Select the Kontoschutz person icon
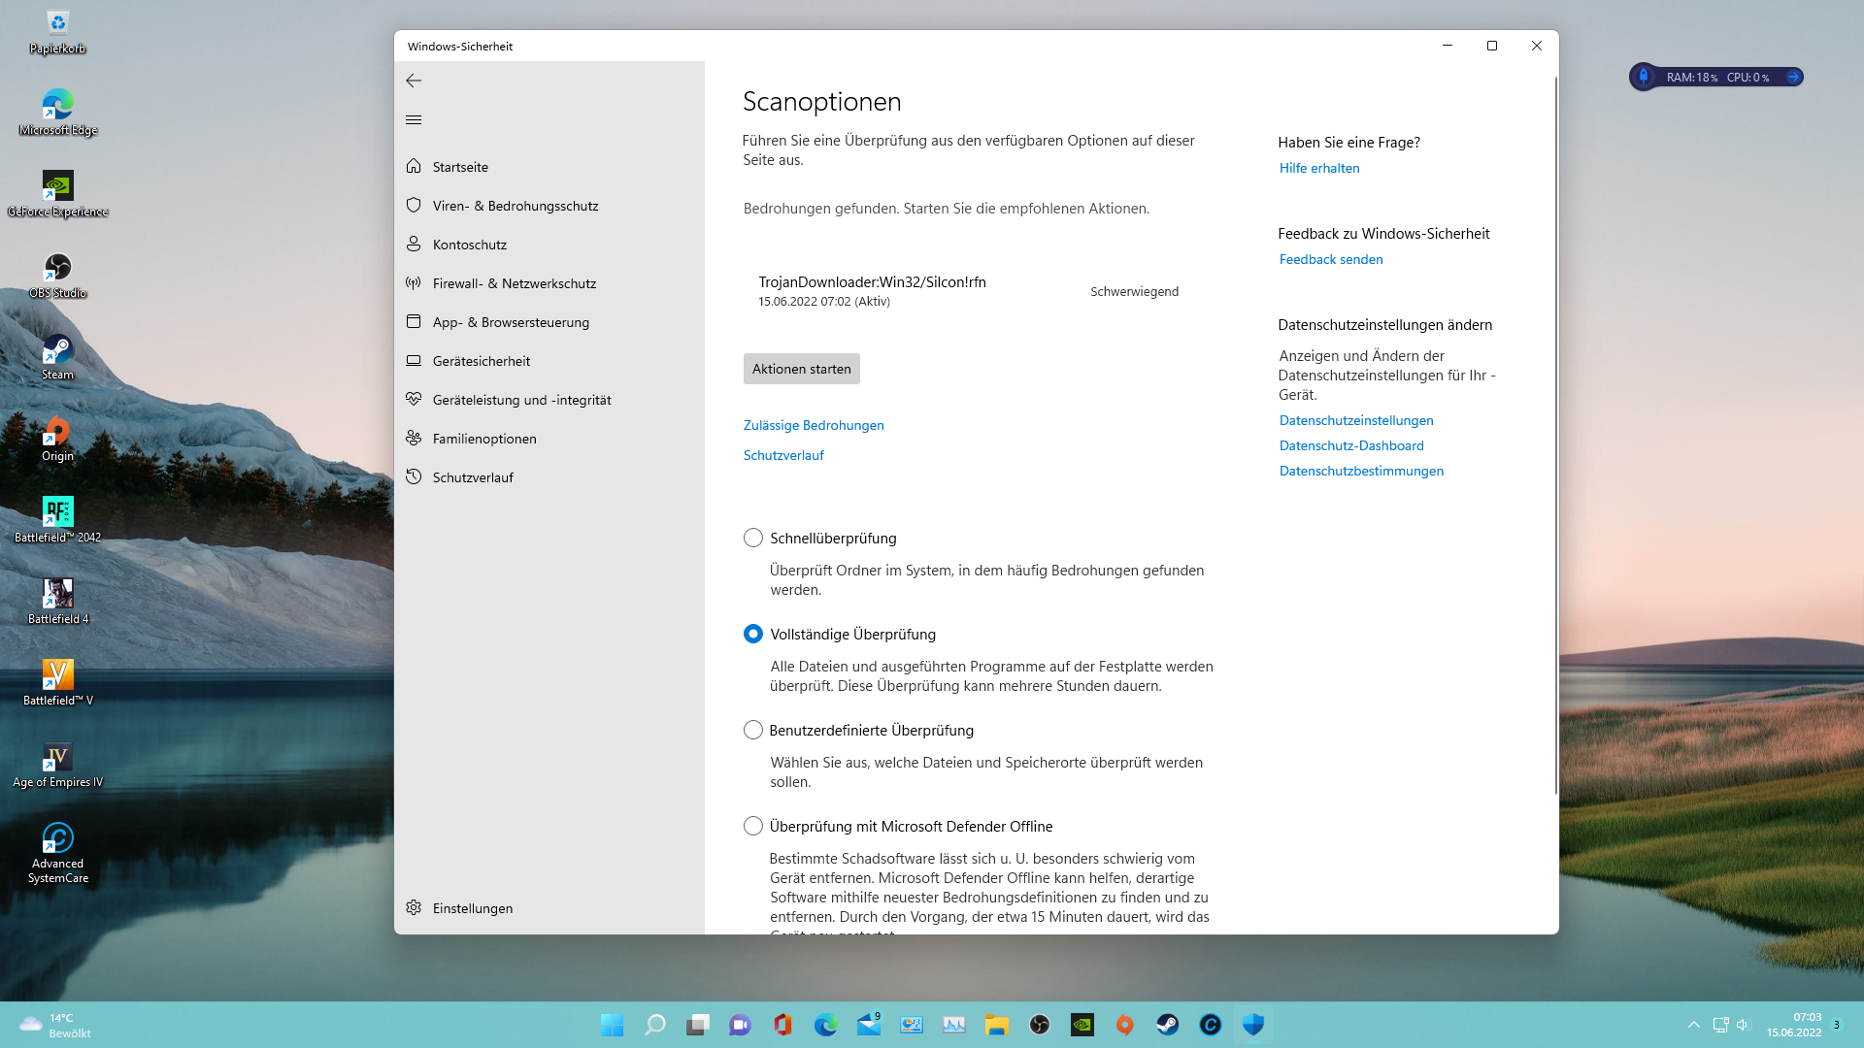Viewport: 1864px width, 1048px height. click(414, 244)
